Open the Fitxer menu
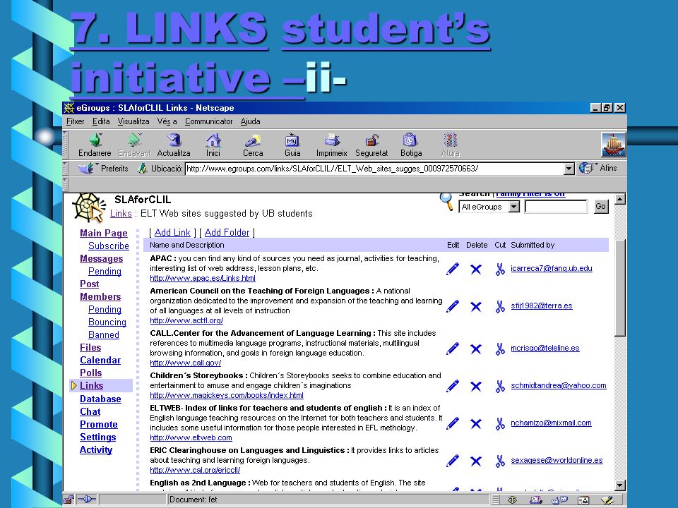678x508 pixels. (76, 121)
